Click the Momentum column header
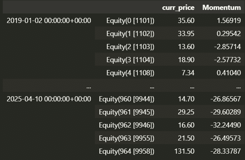 pos(221,8)
